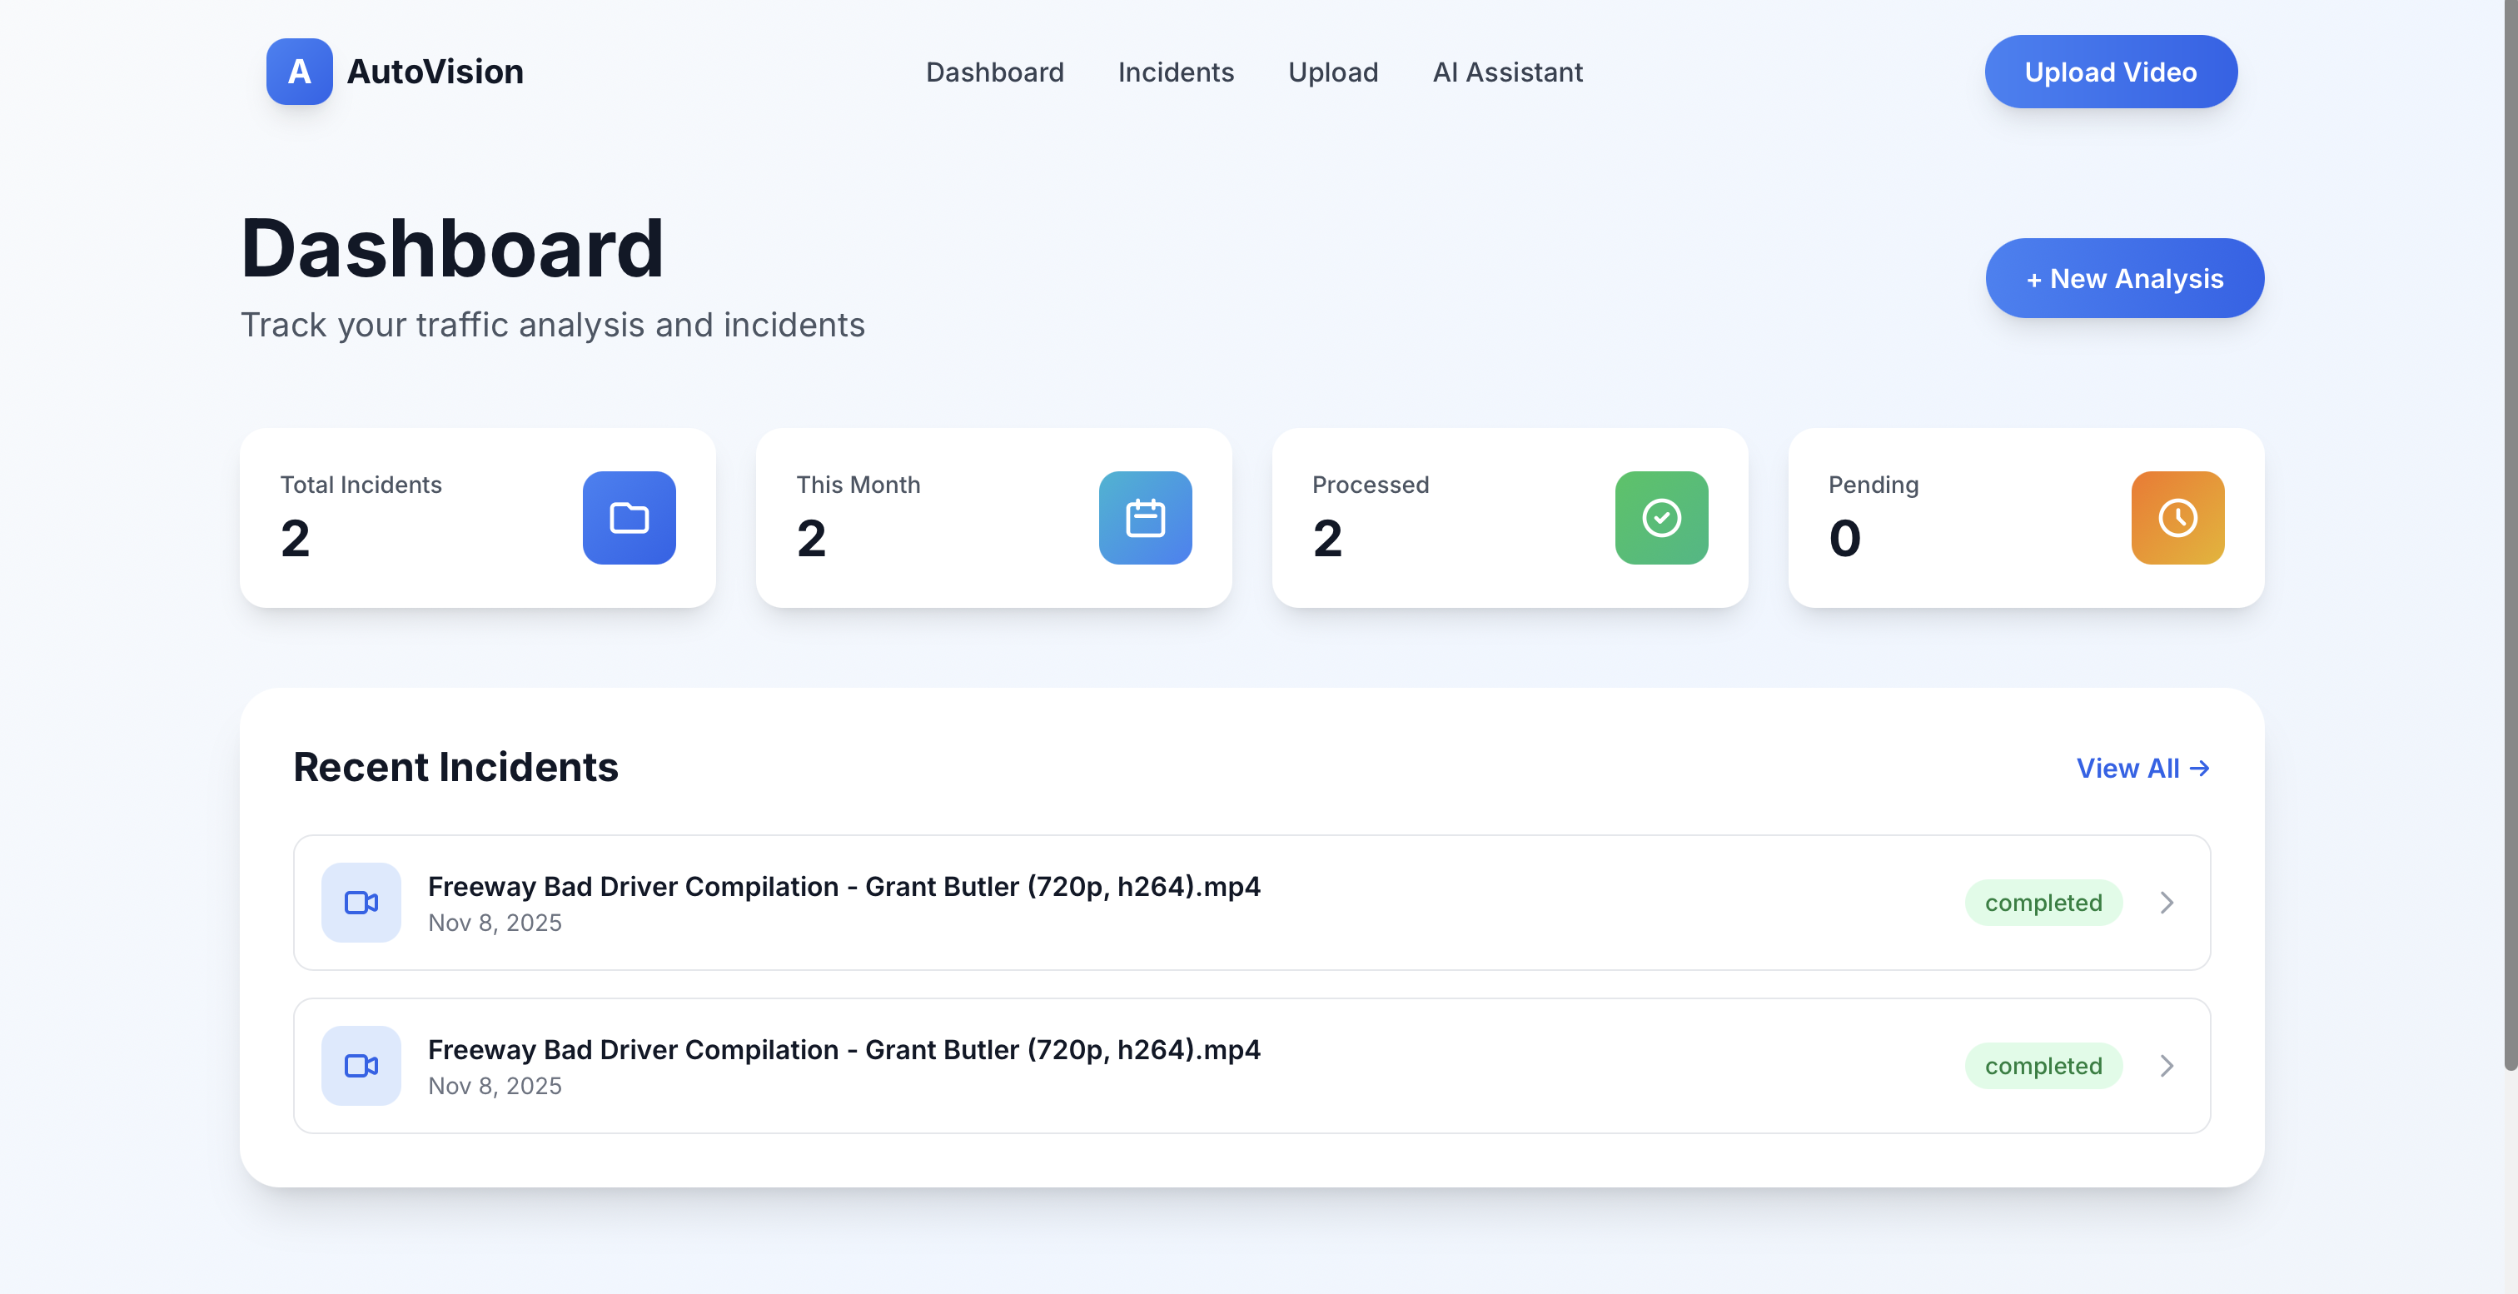Click the This Month calendar icon
This screenshot has height=1294, width=2518.
[1145, 518]
